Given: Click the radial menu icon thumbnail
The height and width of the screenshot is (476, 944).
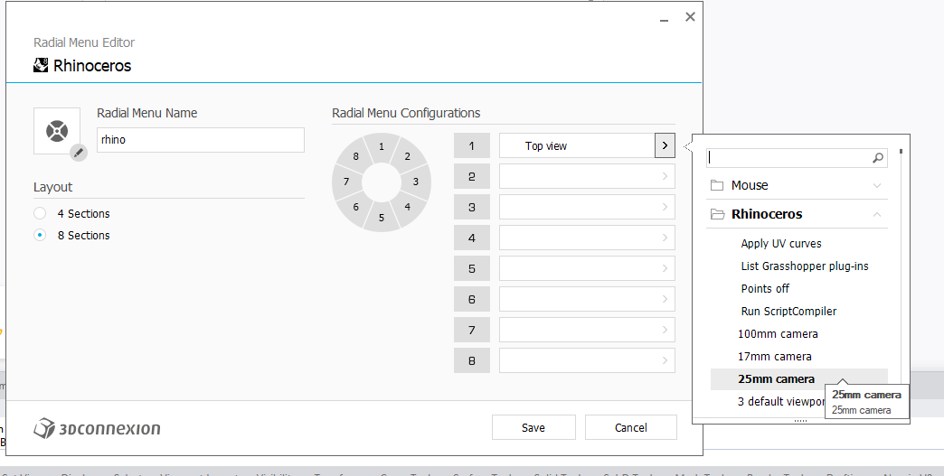Looking at the screenshot, I should 57,131.
